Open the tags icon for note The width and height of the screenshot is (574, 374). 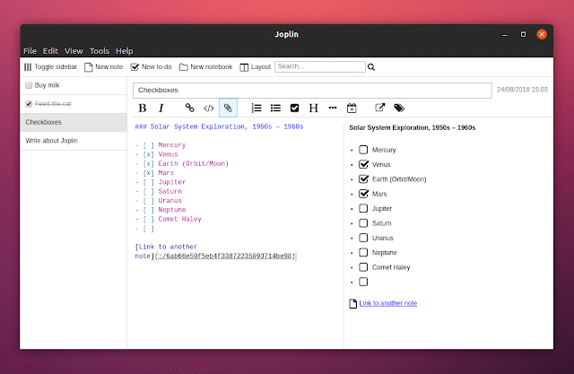click(399, 108)
